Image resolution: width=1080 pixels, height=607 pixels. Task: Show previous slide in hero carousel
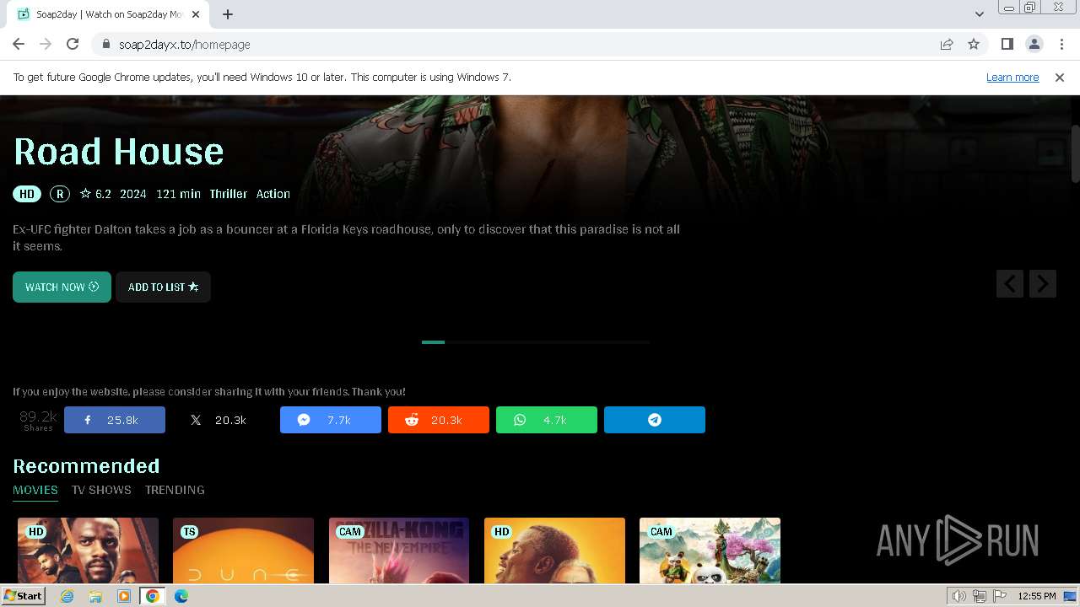tap(1010, 284)
